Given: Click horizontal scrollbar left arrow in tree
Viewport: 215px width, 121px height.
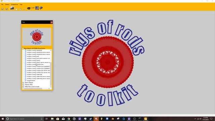Looking at the screenshot, I should tap(23, 89).
